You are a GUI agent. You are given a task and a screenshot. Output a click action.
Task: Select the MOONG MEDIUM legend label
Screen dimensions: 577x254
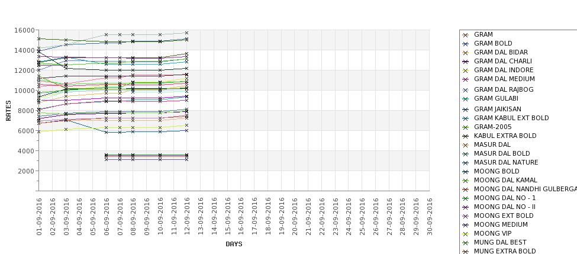[501, 224]
